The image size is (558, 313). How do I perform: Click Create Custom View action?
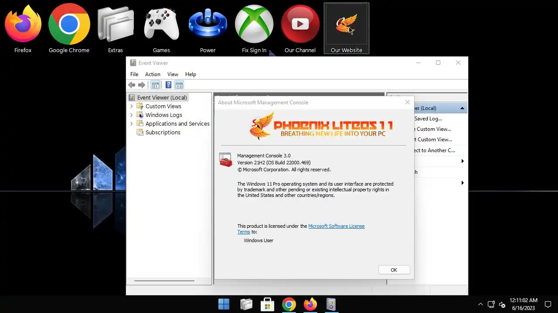(432, 129)
